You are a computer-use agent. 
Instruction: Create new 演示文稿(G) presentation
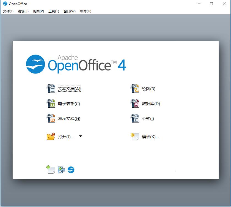tap(69, 119)
